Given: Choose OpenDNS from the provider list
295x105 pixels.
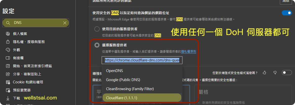Looking at the screenshot, I should click(x=142, y=71).
